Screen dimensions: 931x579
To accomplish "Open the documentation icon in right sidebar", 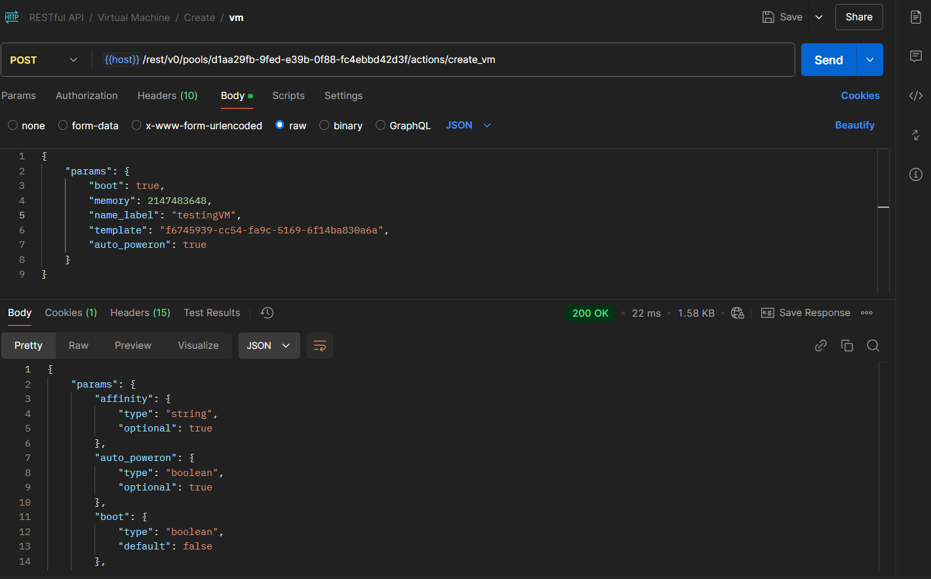I will (x=916, y=17).
